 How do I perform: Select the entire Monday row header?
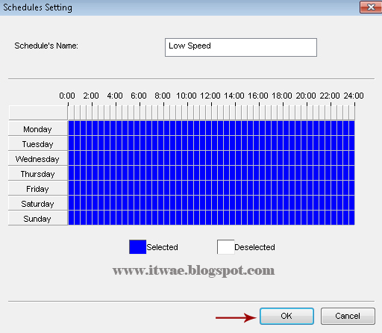tap(38, 128)
